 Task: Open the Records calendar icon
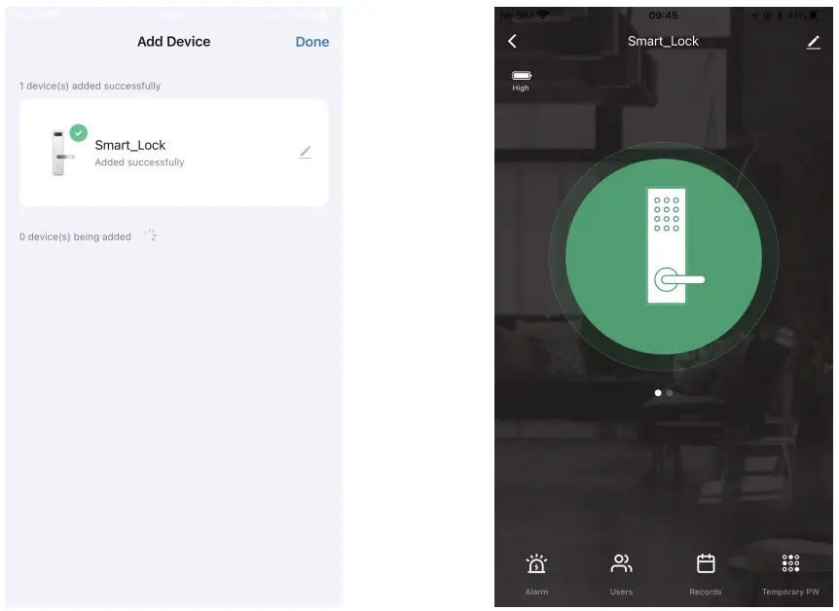click(706, 563)
